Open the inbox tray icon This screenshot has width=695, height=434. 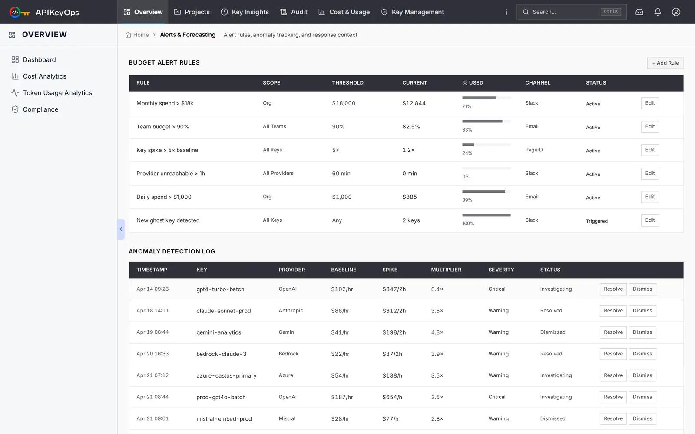pos(639,12)
